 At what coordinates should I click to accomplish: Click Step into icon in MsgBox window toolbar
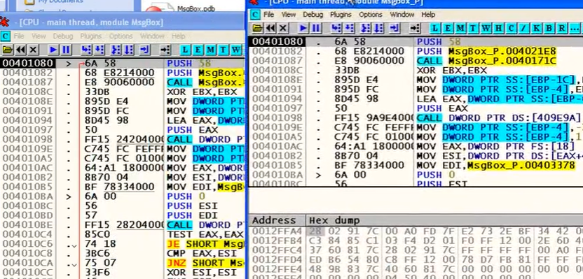tap(86, 50)
